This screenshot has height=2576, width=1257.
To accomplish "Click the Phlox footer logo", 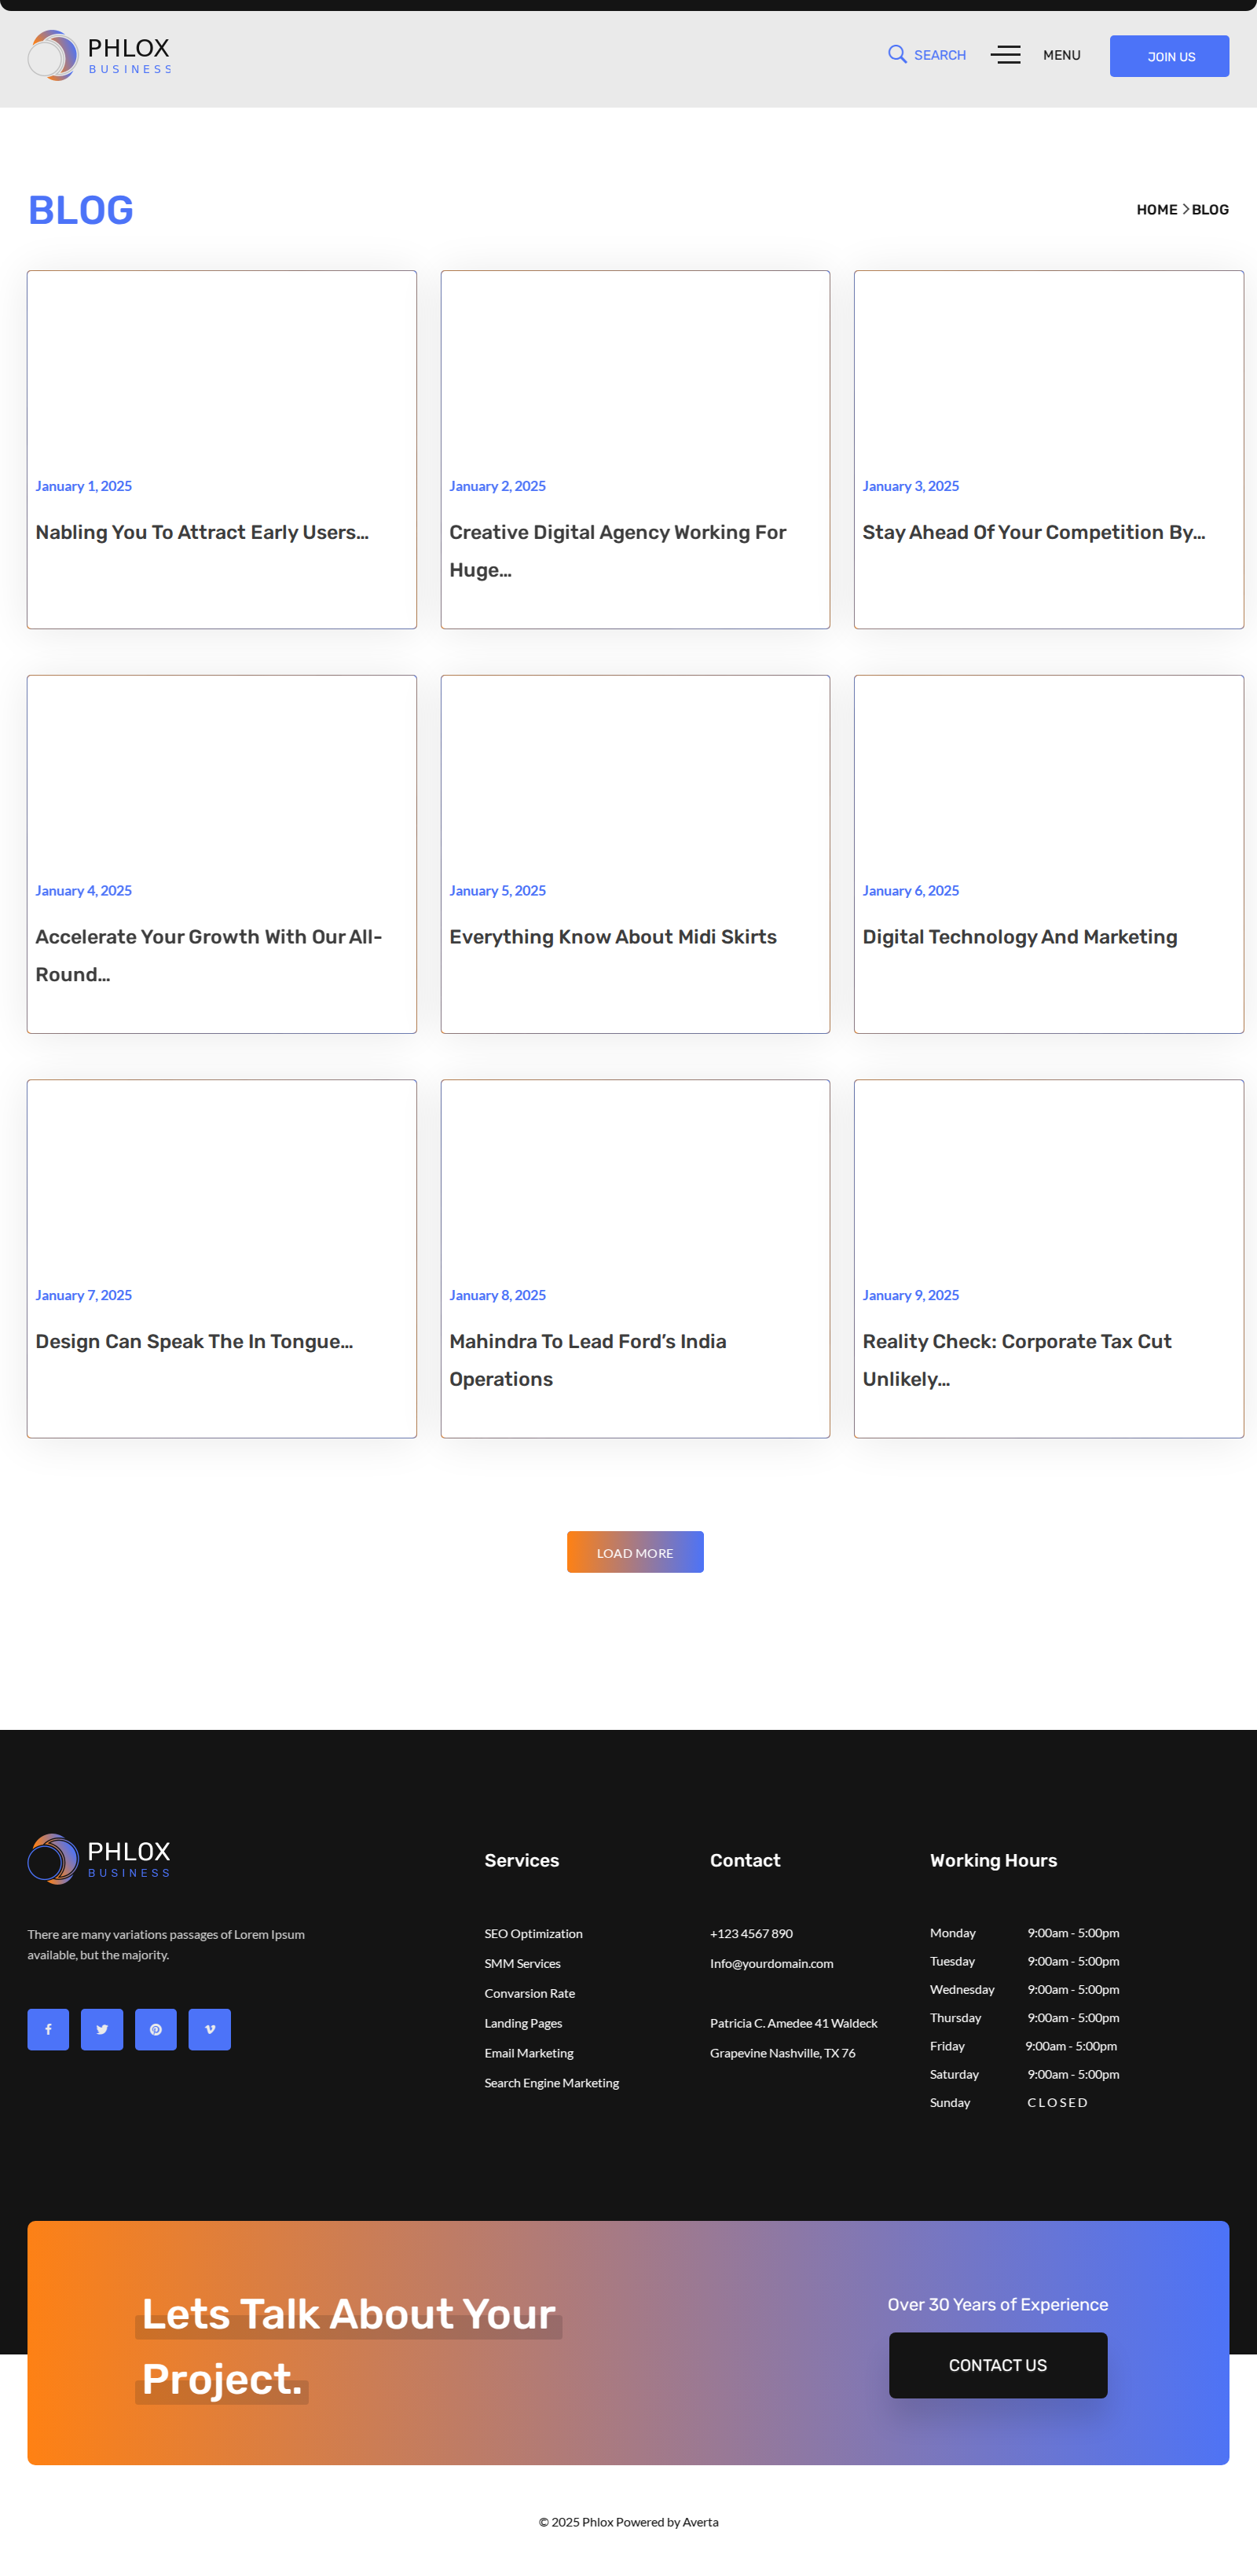I will tap(100, 1859).
